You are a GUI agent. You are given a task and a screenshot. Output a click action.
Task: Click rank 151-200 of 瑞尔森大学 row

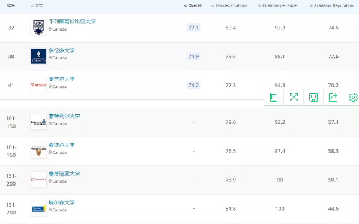[11, 208]
